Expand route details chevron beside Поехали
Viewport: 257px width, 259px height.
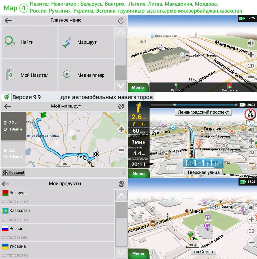tap(124, 173)
